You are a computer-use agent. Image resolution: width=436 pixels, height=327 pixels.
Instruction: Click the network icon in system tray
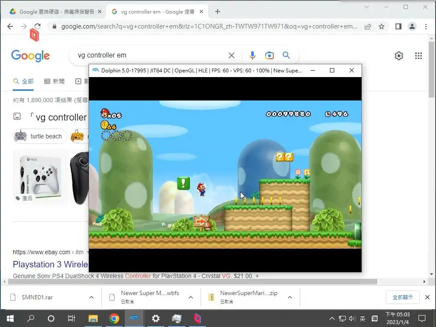(342, 318)
